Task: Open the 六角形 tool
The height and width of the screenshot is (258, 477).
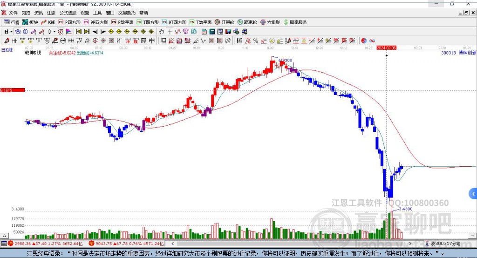Action: pos(270,22)
